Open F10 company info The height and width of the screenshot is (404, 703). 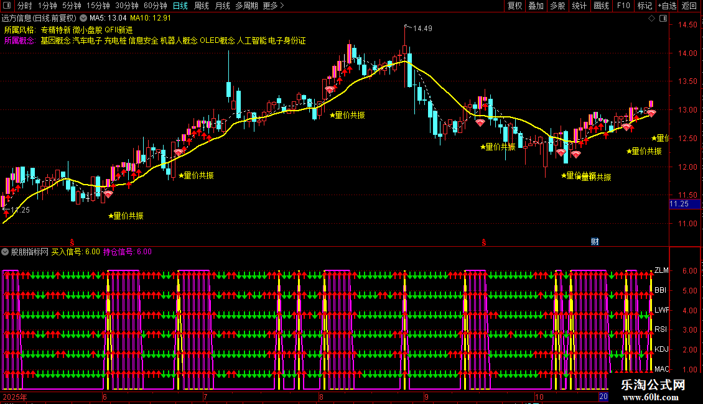[x=623, y=6]
